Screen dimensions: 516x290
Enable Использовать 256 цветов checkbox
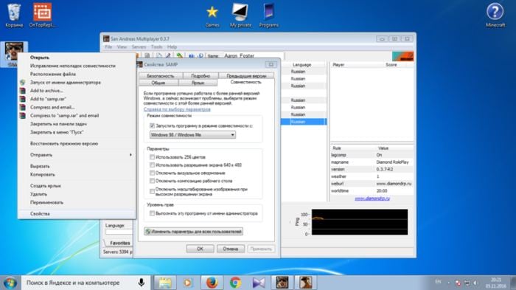pos(152,157)
